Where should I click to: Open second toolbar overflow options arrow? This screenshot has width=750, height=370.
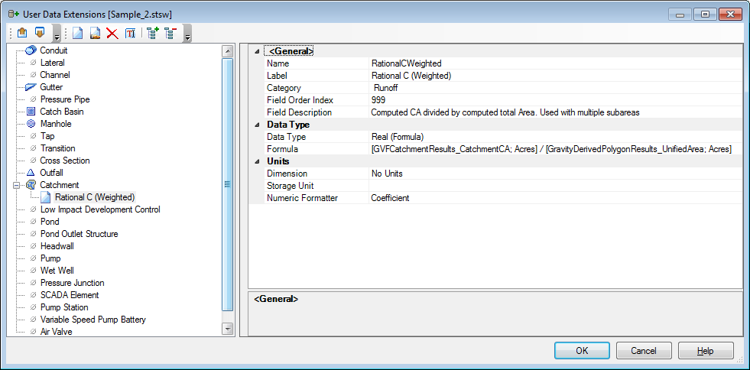tap(188, 34)
